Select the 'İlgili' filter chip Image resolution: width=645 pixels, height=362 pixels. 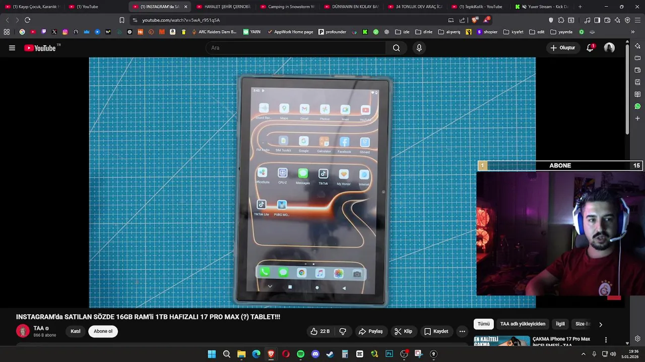pyautogui.click(x=560, y=324)
